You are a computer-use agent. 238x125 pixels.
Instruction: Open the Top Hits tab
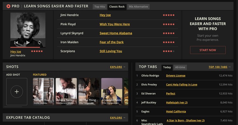100,7
